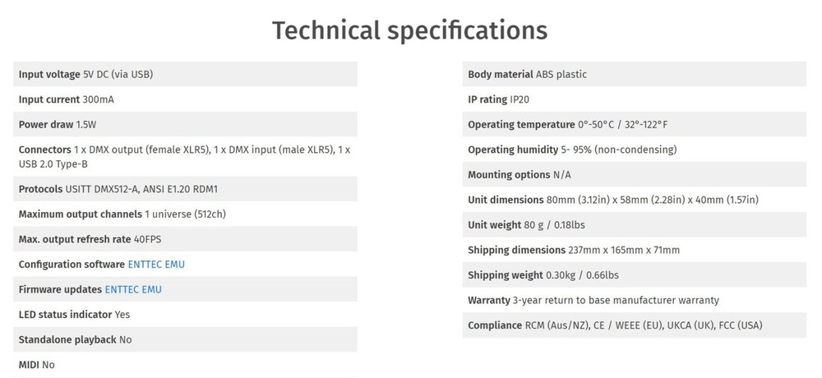Click the Input current 300mA row
The height and width of the screenshot is (378, 822).
click(185, 99)
